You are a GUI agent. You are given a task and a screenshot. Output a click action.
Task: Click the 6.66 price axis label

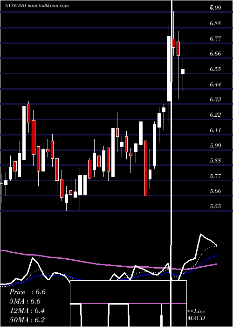click(x=215, y=54)
